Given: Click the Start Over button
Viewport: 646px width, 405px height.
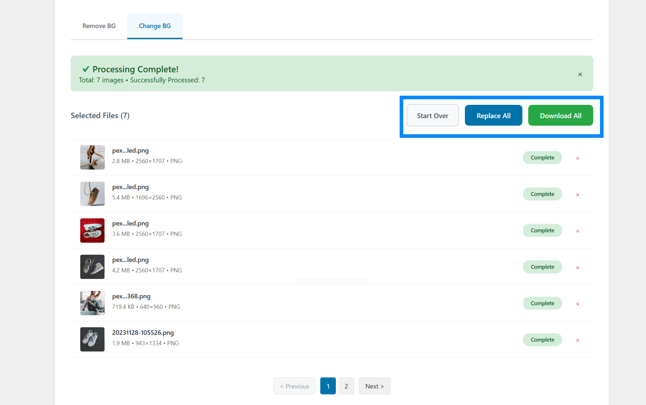Looking at the screenshot, I should [432, 116].
